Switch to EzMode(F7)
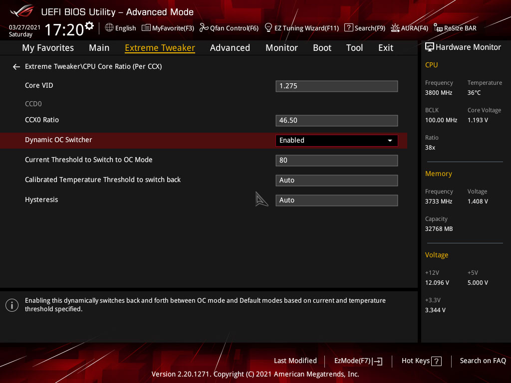Viewport: 511px width, 383px height. (x=358, y=361)
